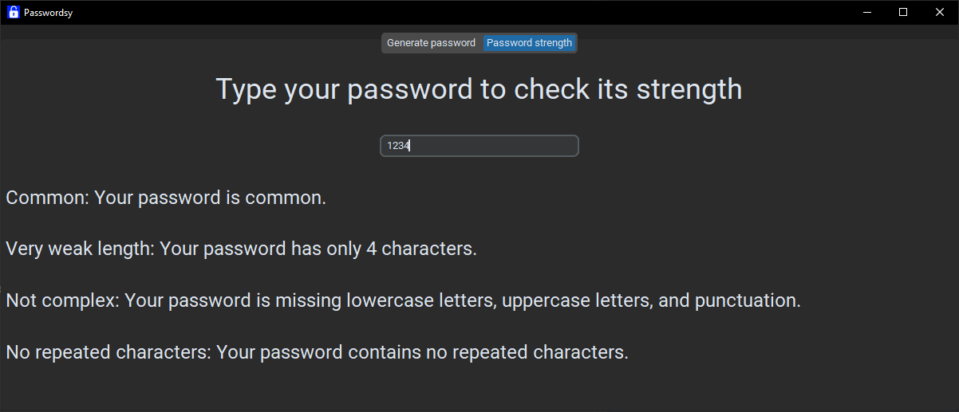The width and height of the screenshot is (959, 412).
Task: Minimize the Passwordsy window
Action: click(866, 12)
